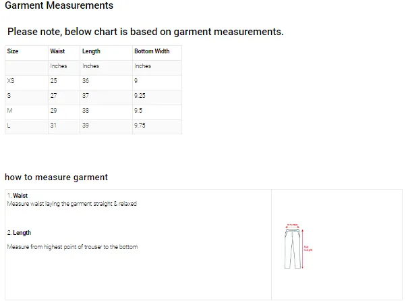Click the 'how to measure garment' heading
The image size is (406, 301).
[x=56, y=177]
